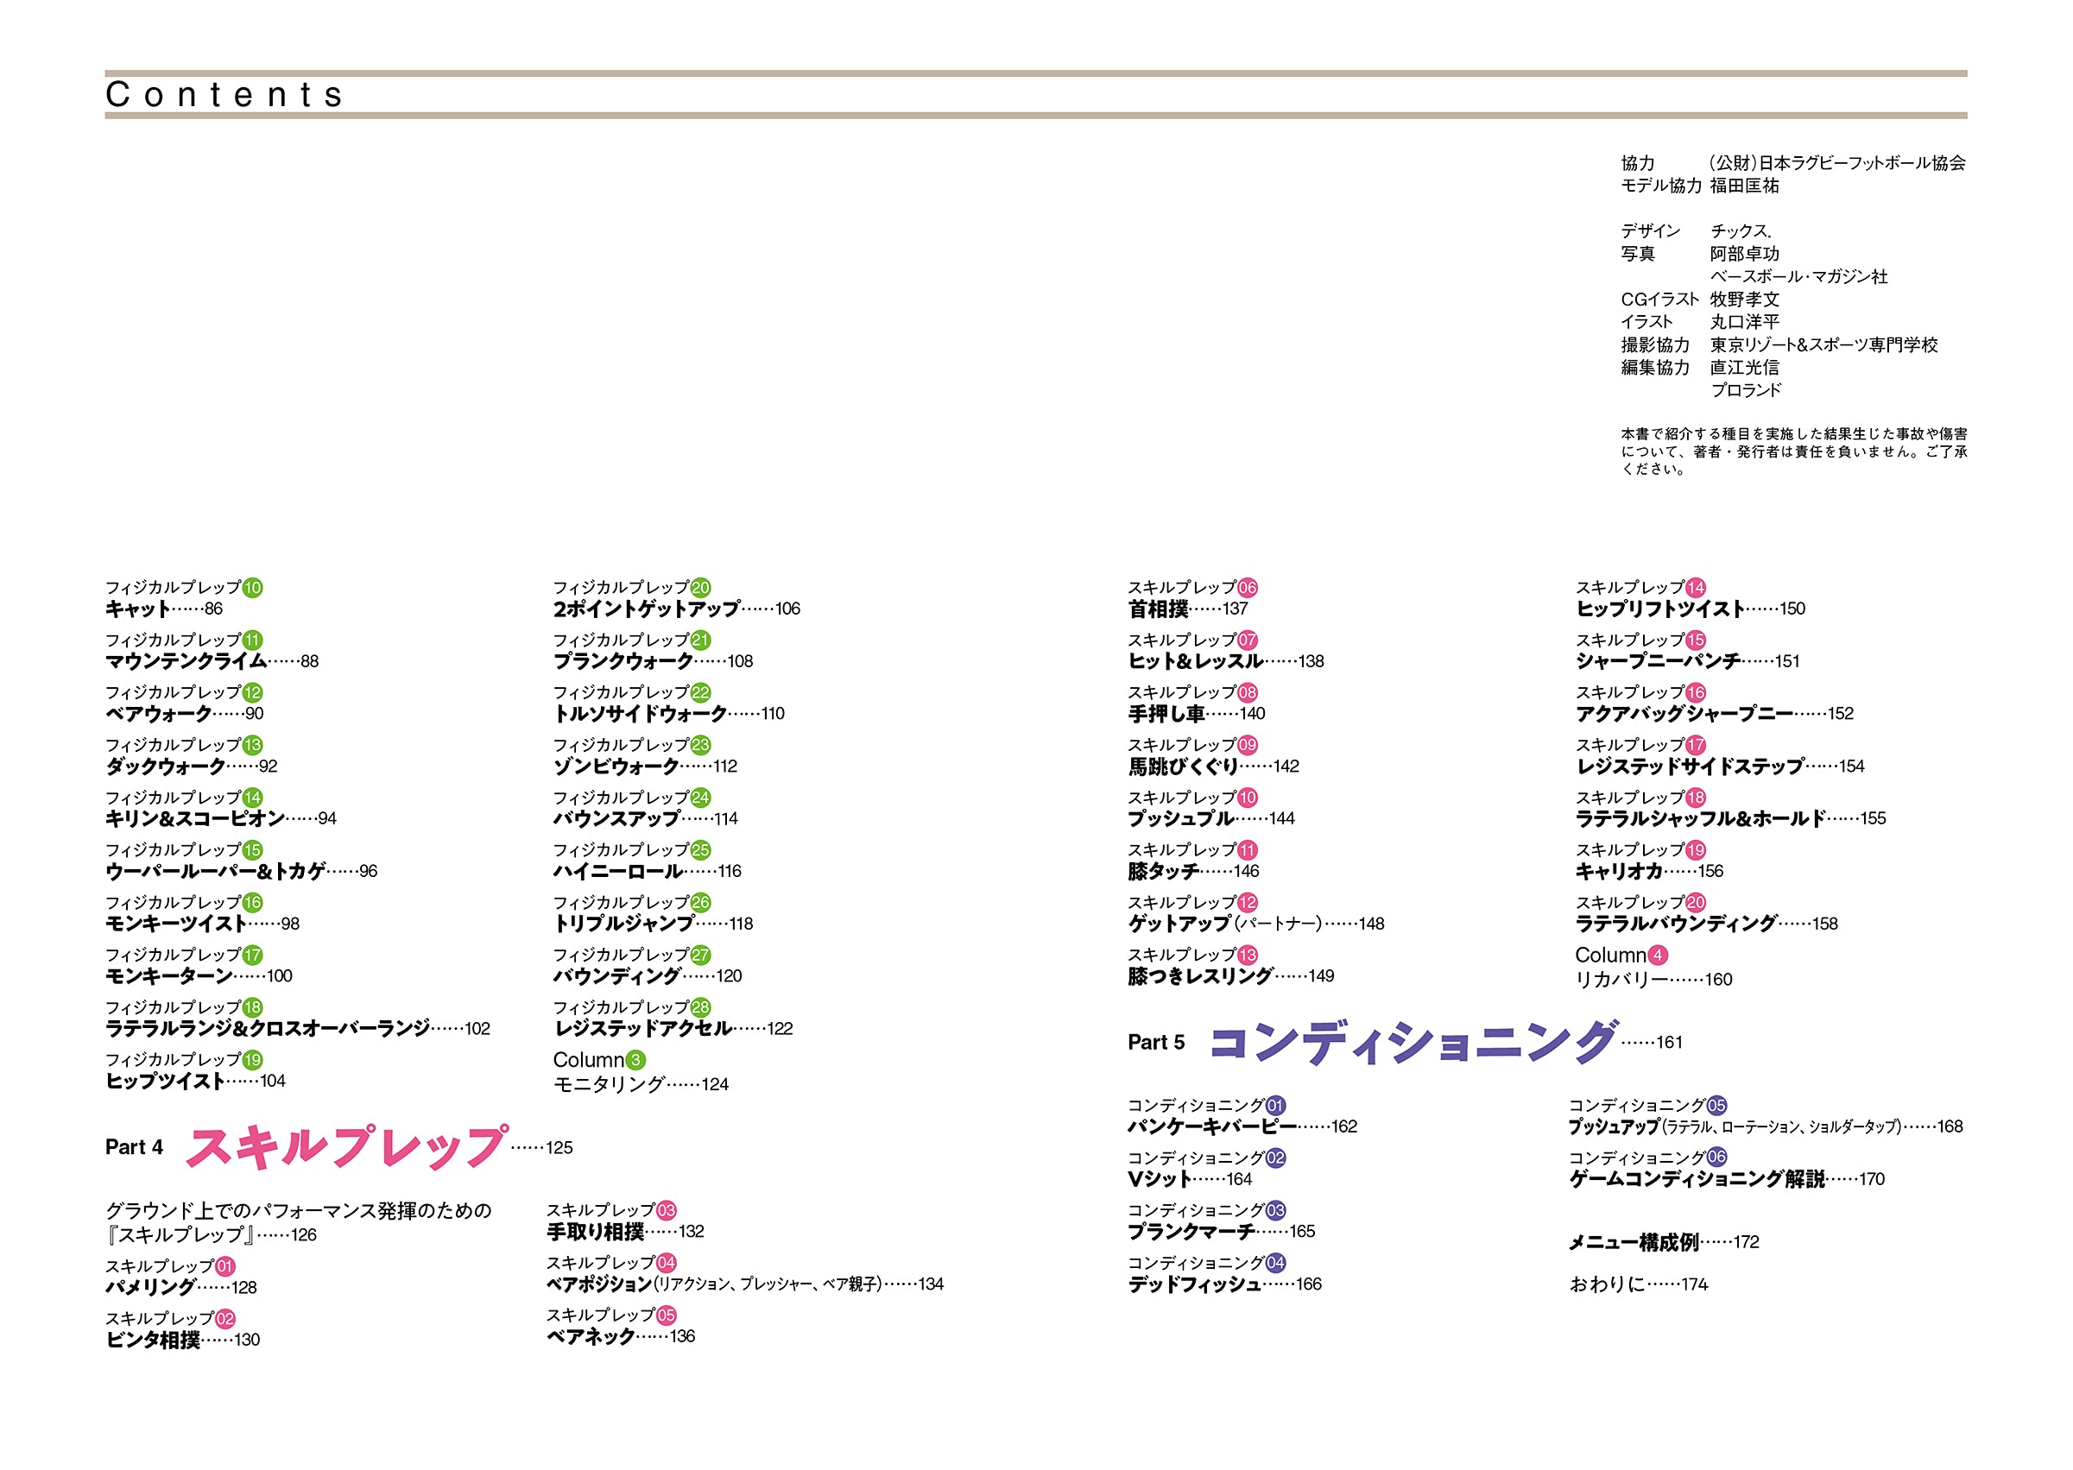Select 'パンケーキバーピー……162'
2073x1470 pixels.
(1242, 1126)
